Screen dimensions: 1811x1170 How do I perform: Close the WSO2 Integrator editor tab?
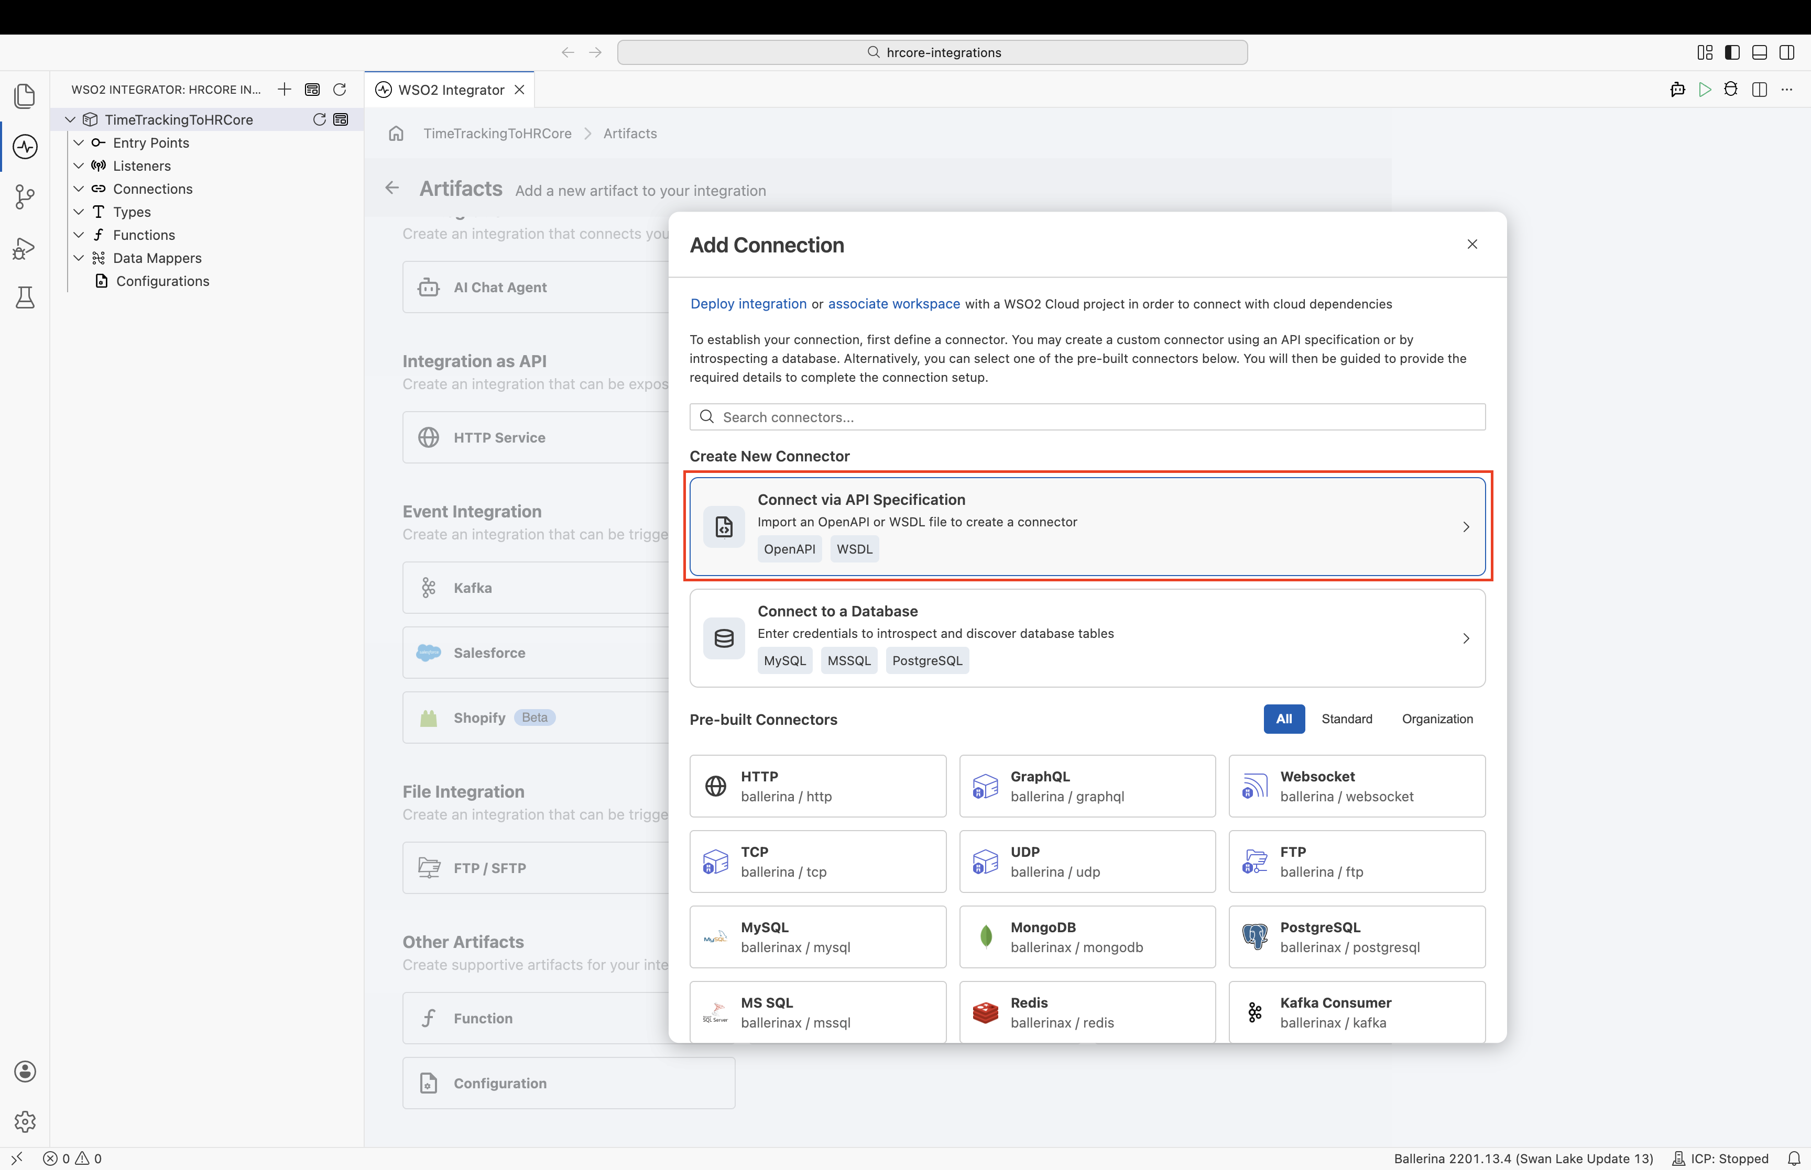[x=520, y=90]
